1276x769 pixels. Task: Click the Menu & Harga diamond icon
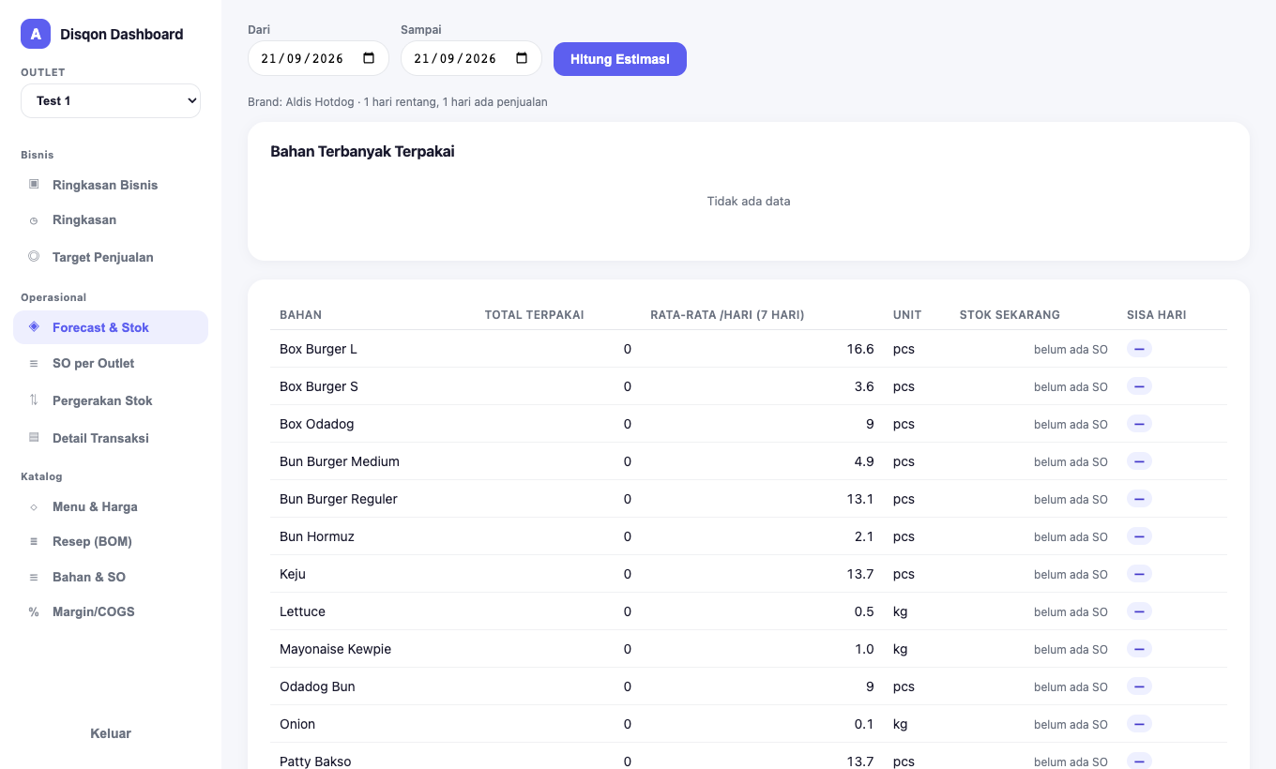click(34, 506)
